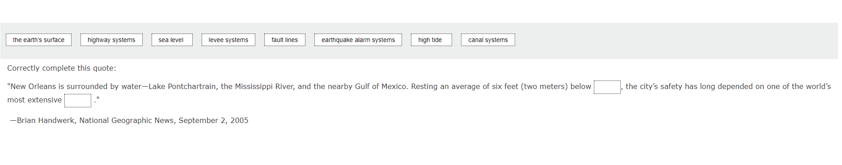Click "New Orleans" at the quote's start
Screen dimensions: 842x165
[33, 86]
